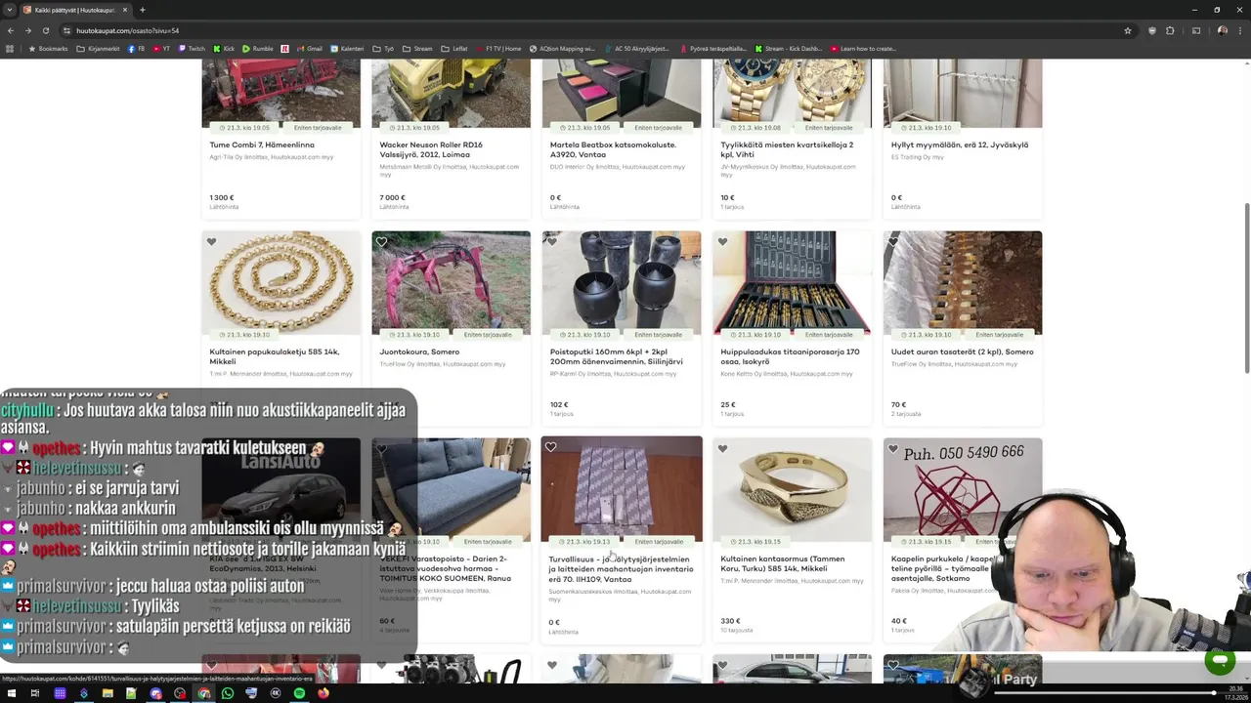Favorite the Turvallisuus- ja hälytysjärjestelmien listing with its heart

[x=551, y=447]
